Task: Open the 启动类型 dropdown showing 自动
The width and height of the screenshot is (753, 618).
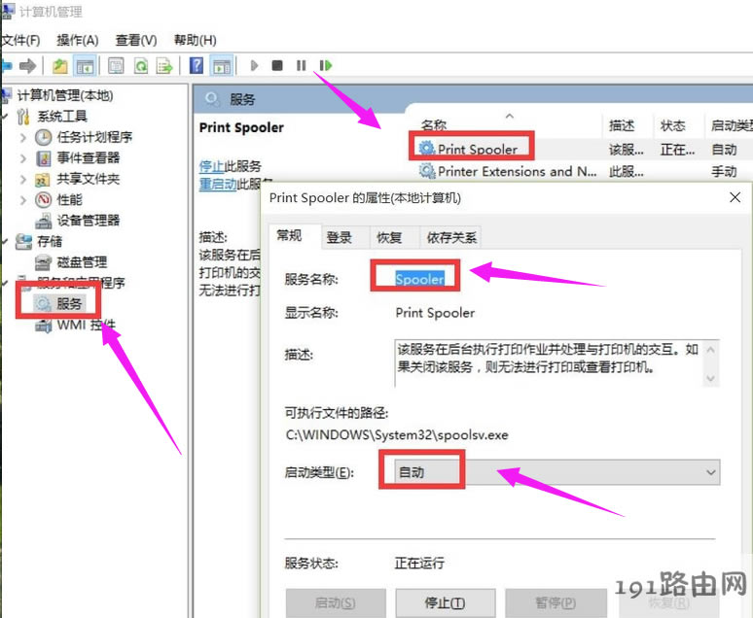Action: coord(557,472)
